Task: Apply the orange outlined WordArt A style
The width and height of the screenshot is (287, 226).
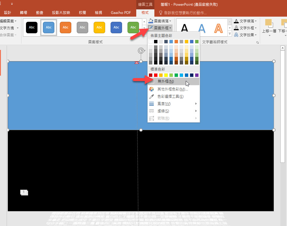Action: 218,28
